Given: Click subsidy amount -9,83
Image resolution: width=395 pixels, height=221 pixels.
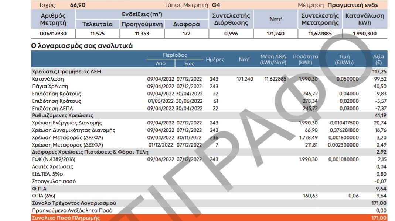Looking at the screenshot, I should [380, 94].
